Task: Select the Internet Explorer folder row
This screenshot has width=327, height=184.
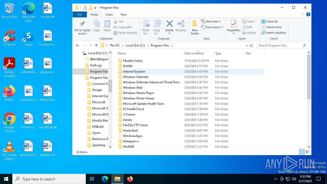Action: coord(190,72)
